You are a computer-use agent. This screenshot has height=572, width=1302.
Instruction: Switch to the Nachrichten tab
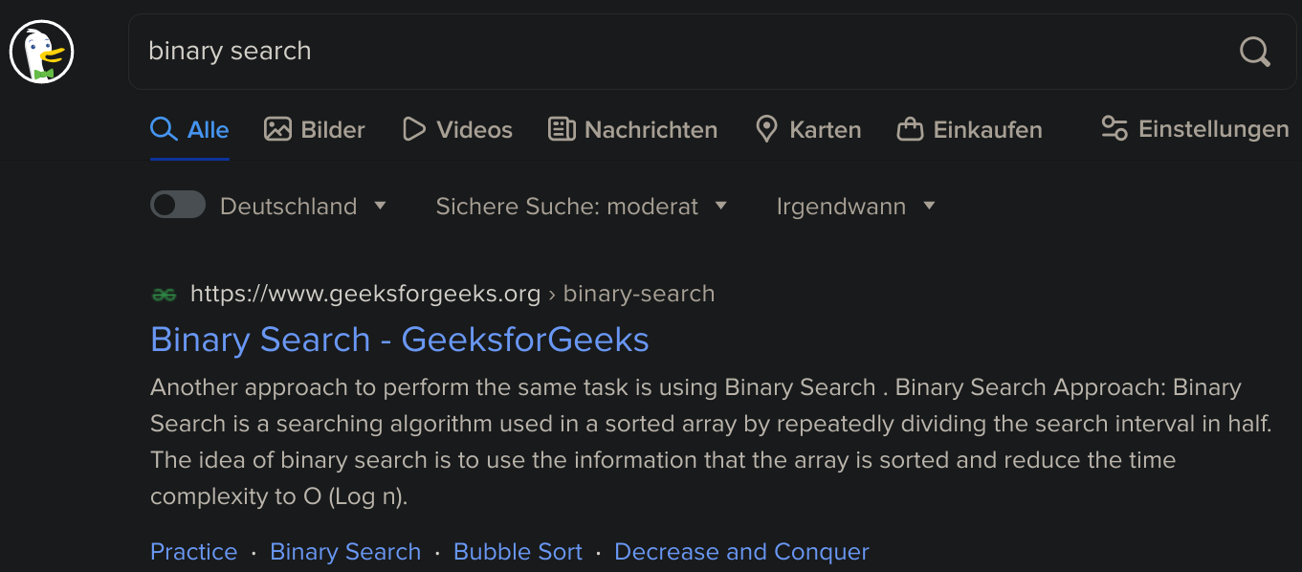tap(632, 129)
